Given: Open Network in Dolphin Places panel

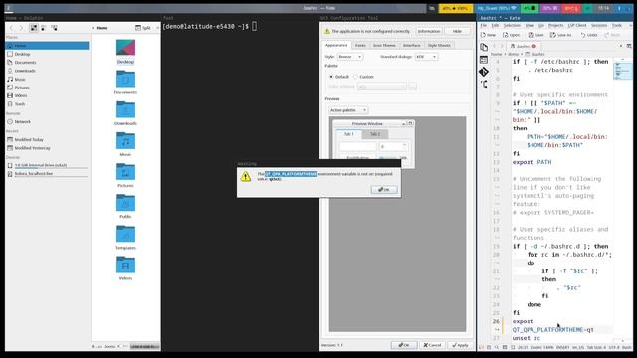Looking at the screenshot, I should click(47, 121).
